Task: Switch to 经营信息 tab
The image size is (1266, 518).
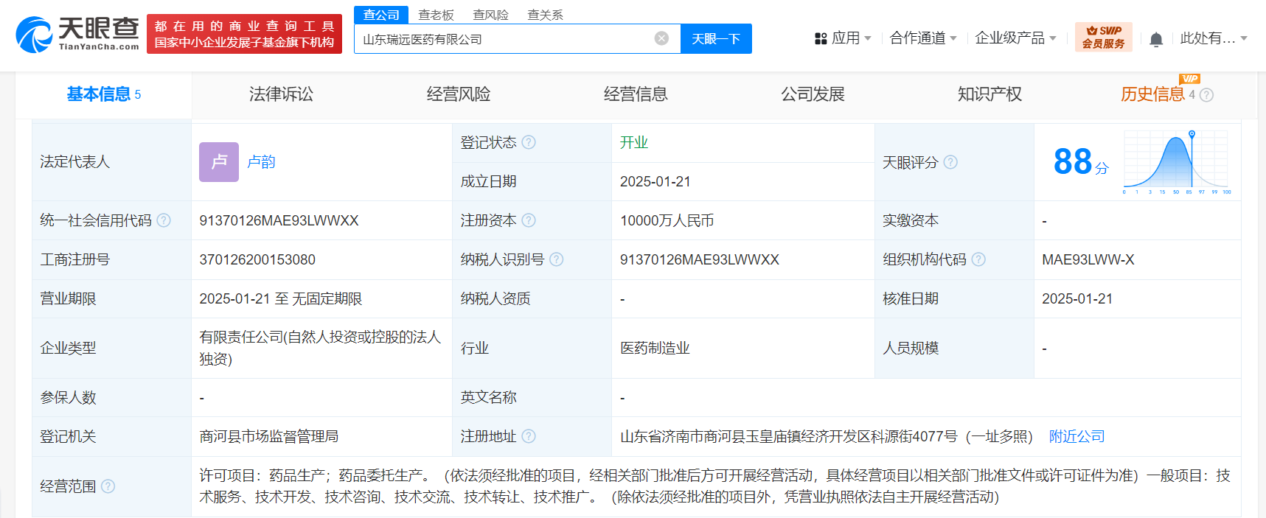Action: point(635,94)
